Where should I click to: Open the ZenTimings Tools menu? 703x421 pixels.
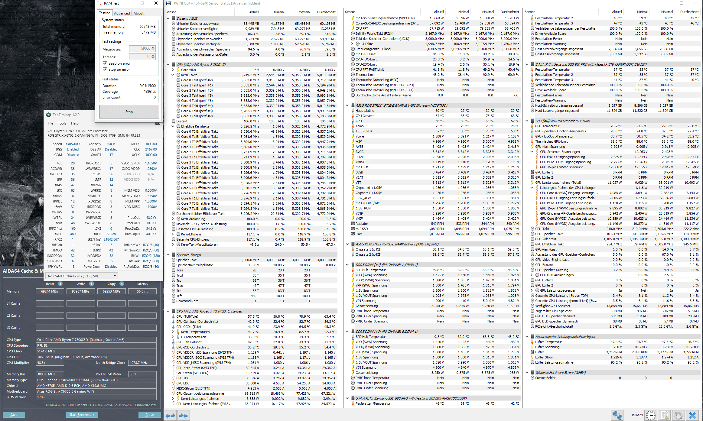coord(62,123)
